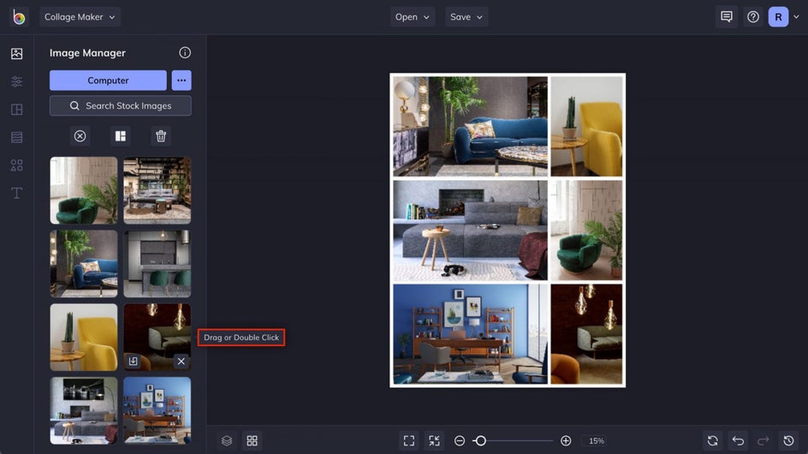The width and height of the screenshot is (808, 454).
Task: Click the redo arrow icon
Action: point(763,440)
